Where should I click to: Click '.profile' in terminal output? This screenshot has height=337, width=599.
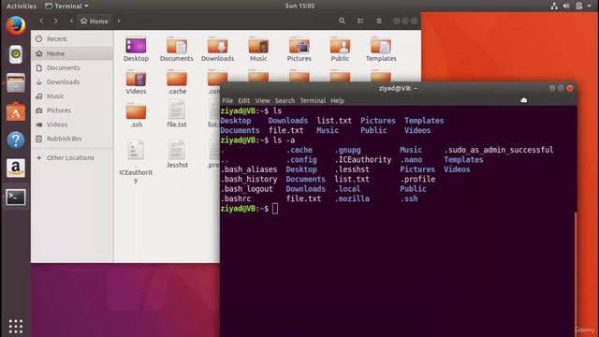[x=417, y=179]
